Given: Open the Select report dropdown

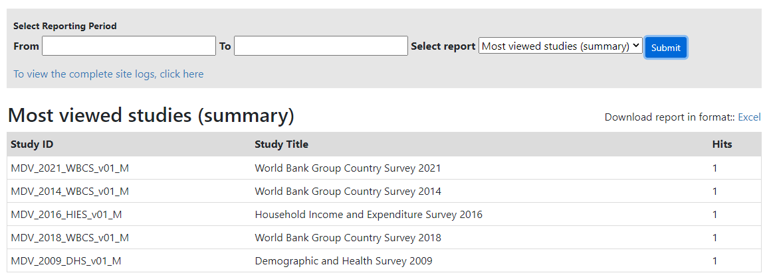Looking at the screenshot, I should coord(560,46).
